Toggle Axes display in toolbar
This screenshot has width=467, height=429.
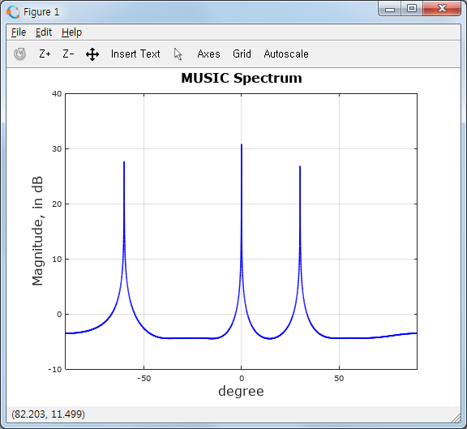(x=209, y=54)
